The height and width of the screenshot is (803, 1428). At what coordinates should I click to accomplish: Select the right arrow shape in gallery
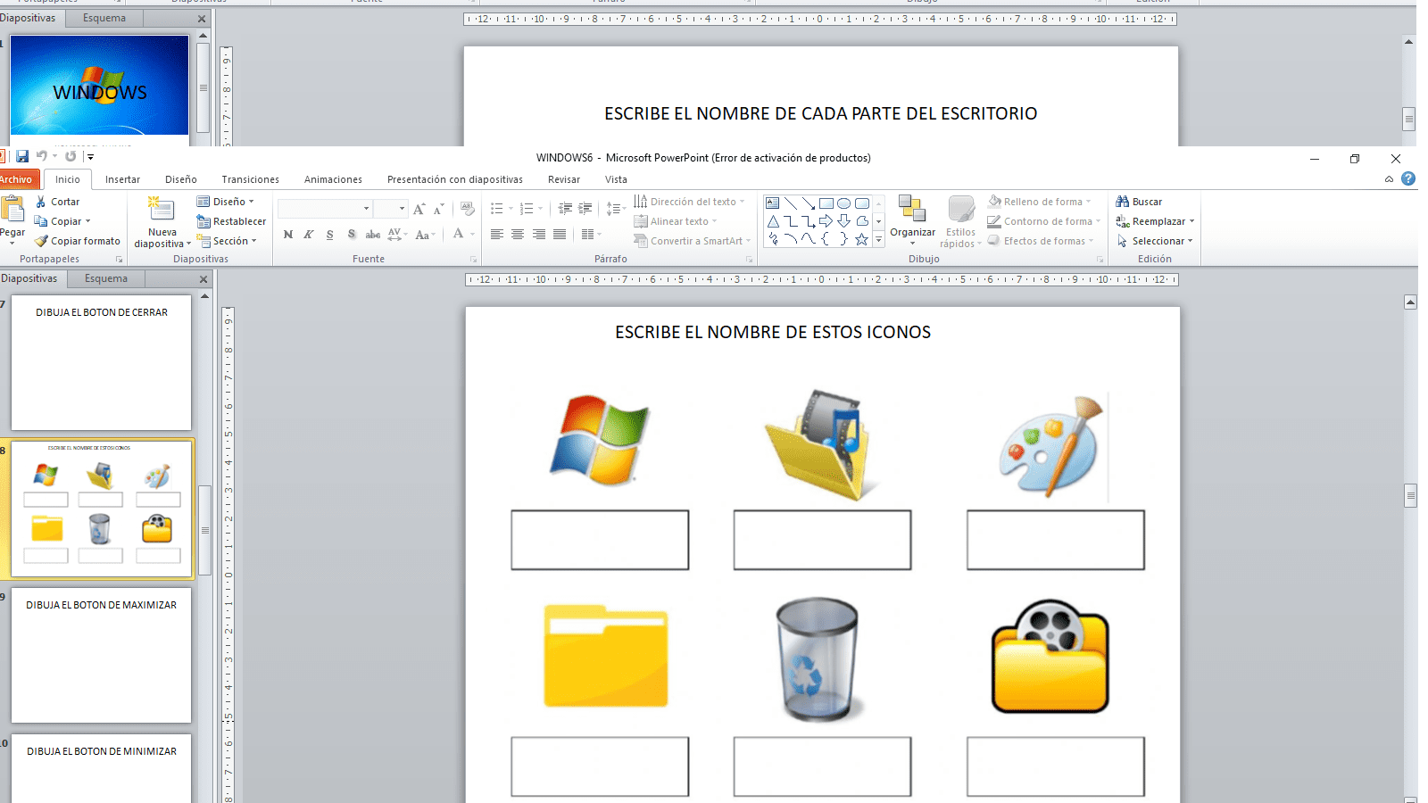tap(826, 221)
